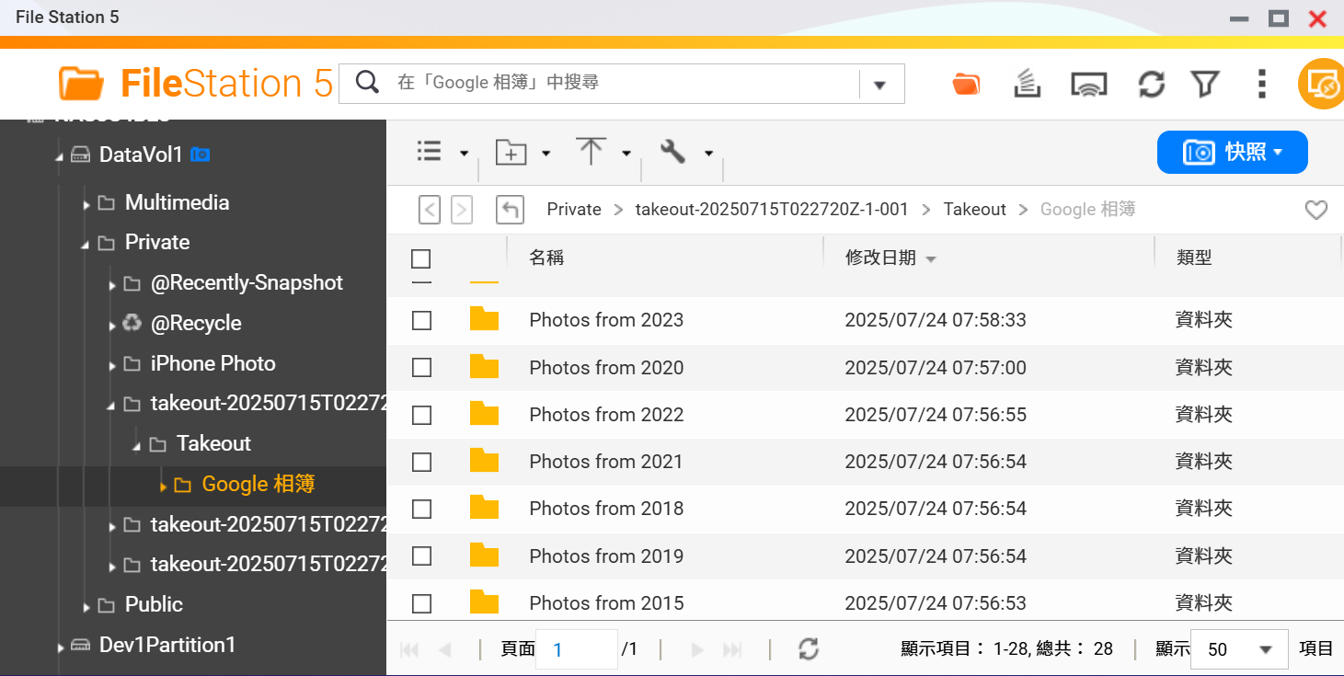Collapse the DataVol1 tree node

click(60, 157)
